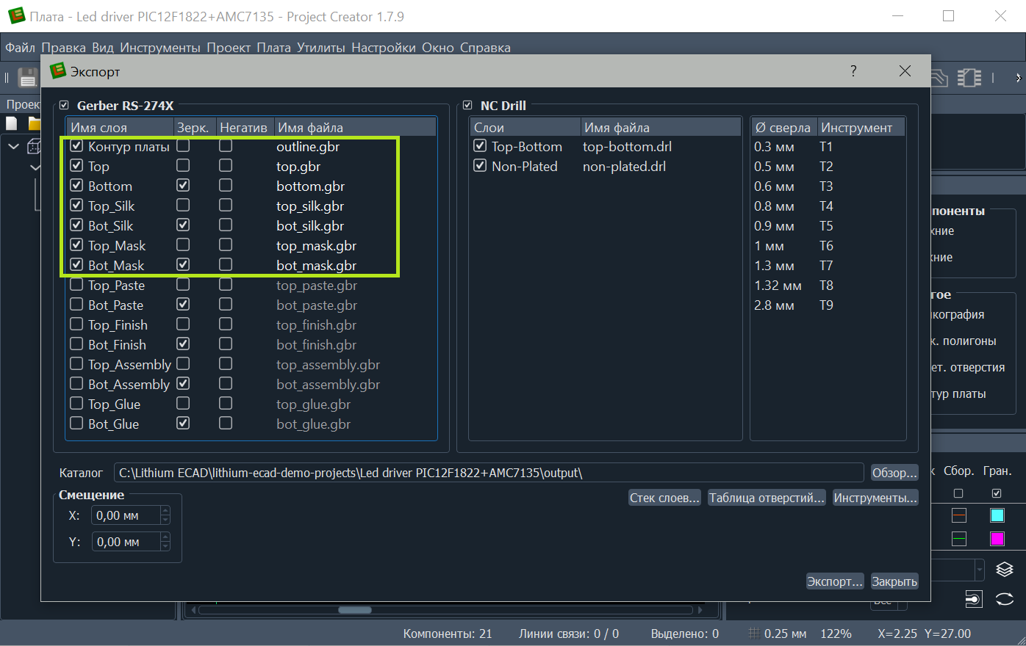Click the layers stack icon
This screenshot has width=1026, height=646.
[1004, 570]
